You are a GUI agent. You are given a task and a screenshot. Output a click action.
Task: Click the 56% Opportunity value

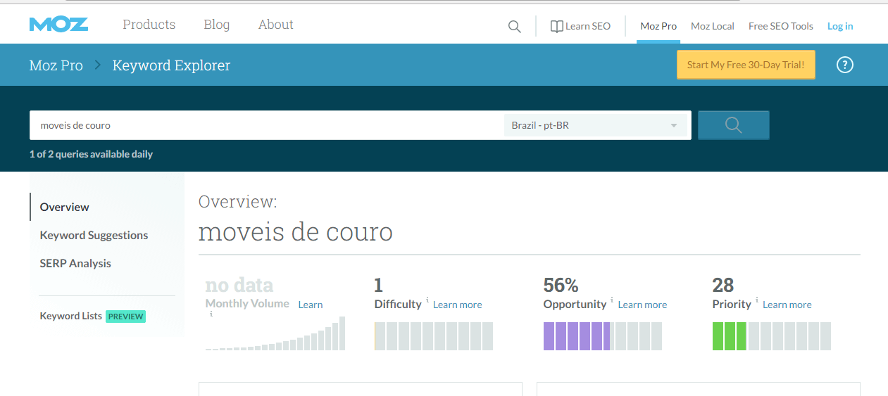(x=561, y=285)
